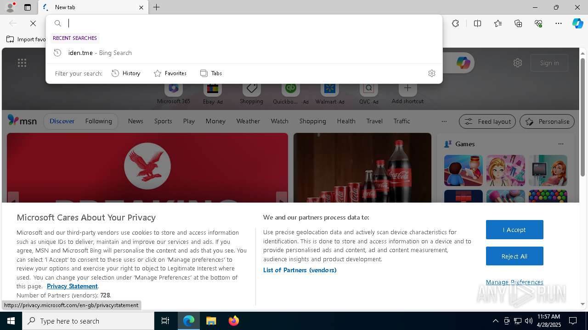Select recent search iden.tme
The width and height of the screenshot is (588, 330).
click(244, 53)
